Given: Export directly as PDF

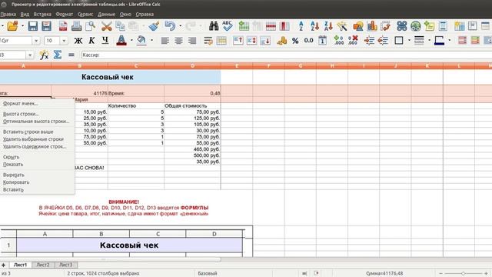Looking at the screenshot, I should tap(63, 25).
